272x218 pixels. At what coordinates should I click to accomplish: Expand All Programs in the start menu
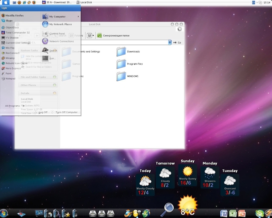click(15, 106)
